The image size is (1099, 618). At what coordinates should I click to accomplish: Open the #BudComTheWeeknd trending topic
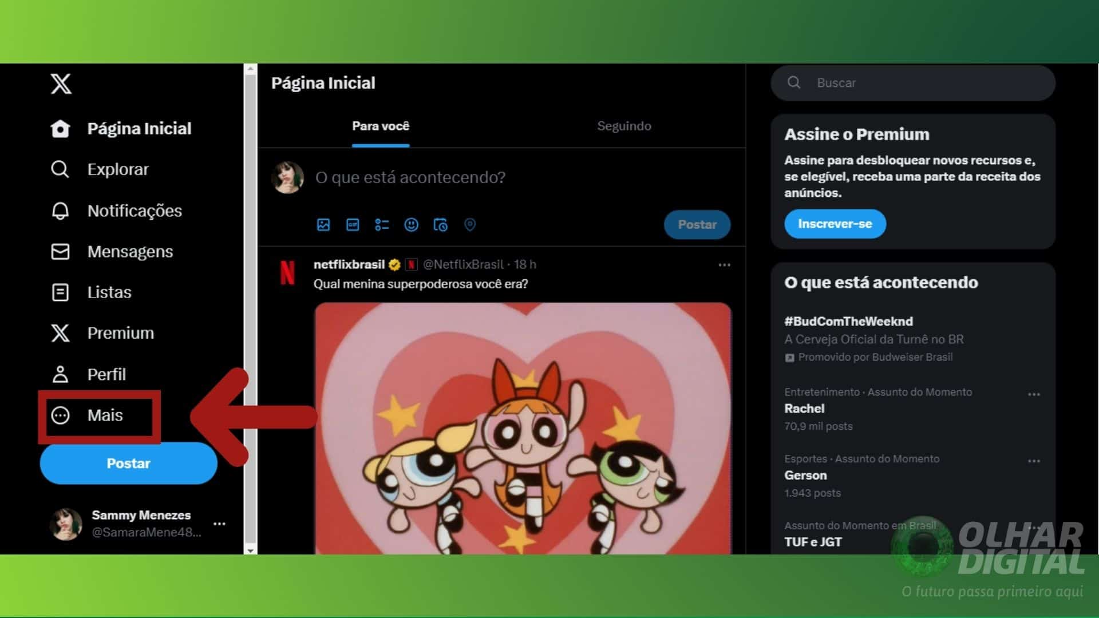click(849, 321)
